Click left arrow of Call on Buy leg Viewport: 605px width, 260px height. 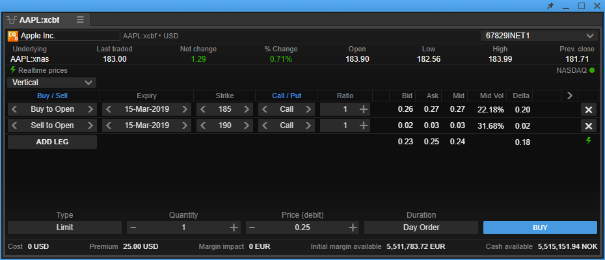265,109
